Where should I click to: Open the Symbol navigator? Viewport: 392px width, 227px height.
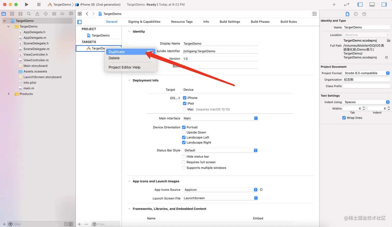(x=20, y=14)
